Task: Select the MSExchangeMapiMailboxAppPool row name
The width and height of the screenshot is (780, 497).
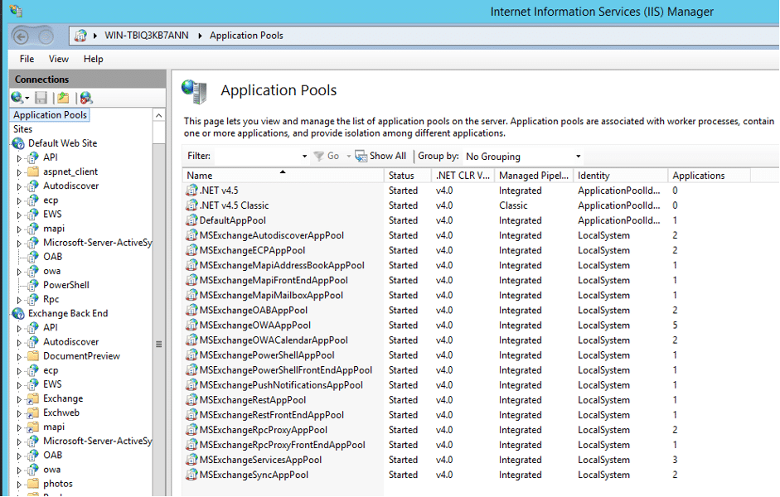Action: (272, 295)
